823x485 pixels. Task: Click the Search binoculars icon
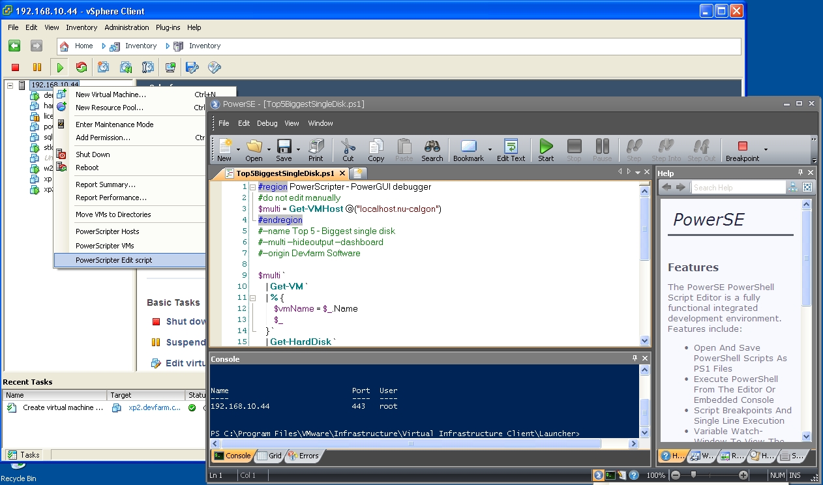(x=432, y=147)
